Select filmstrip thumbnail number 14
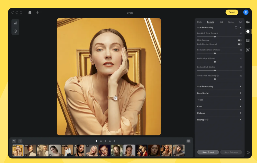257x163 pixels. point(179,150)
